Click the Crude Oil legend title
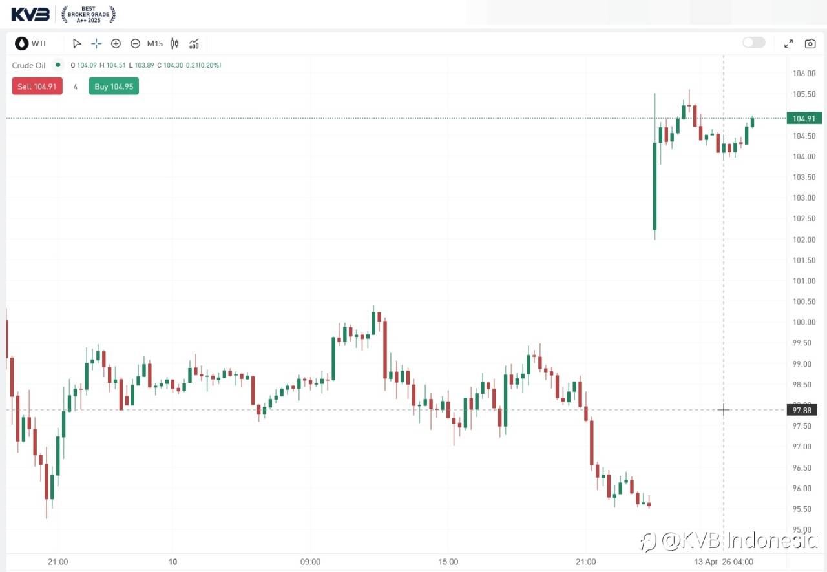Image resolution: width=827 pixels, height=572 pixels. (x=29, y=65)
